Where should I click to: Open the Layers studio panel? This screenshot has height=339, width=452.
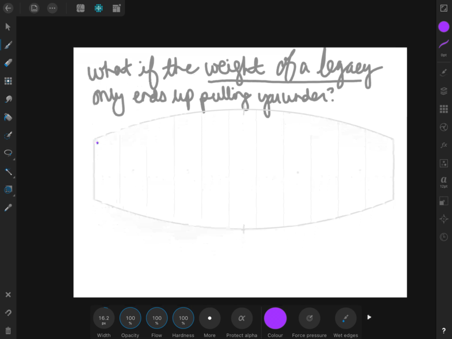click(444, 91)
